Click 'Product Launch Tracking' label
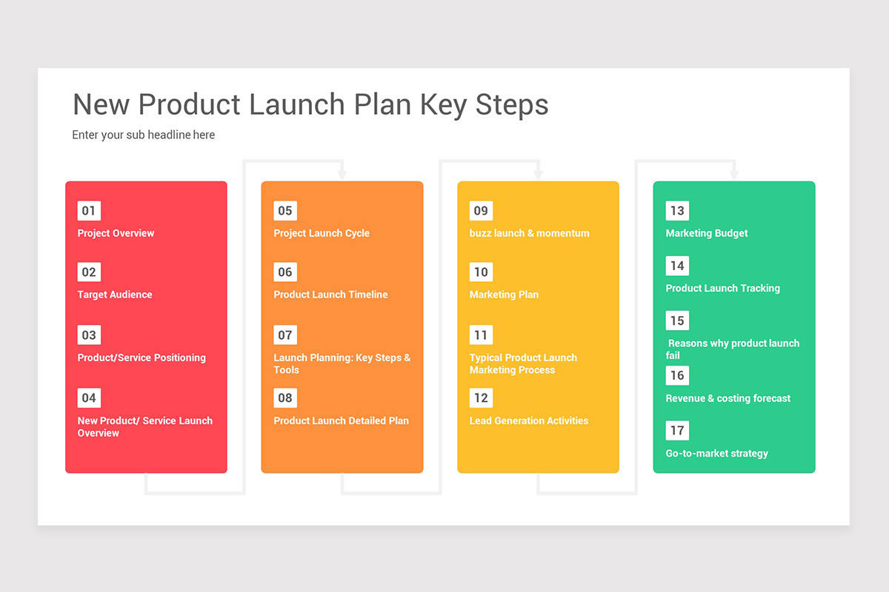Screen dimensions: 889x592 (723, 289)
